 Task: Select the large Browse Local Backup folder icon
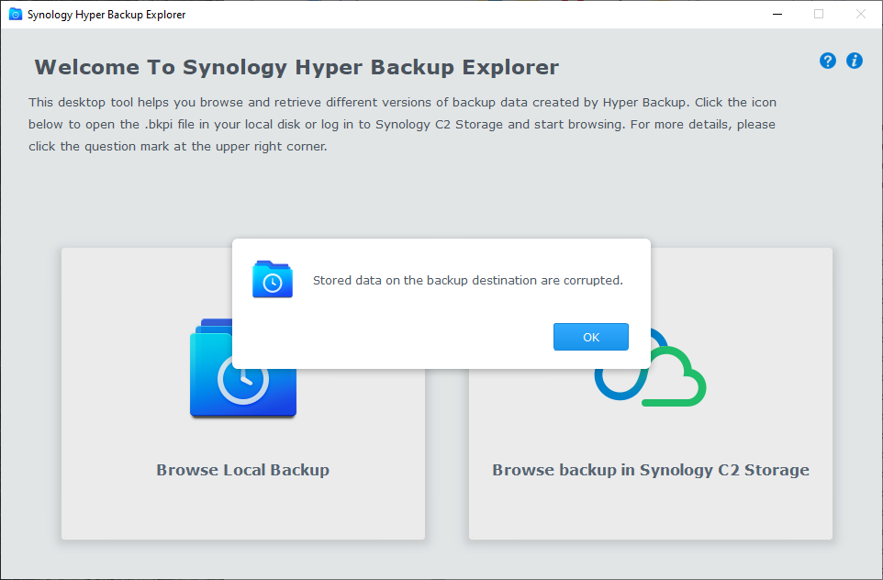(x=242, y=385)
